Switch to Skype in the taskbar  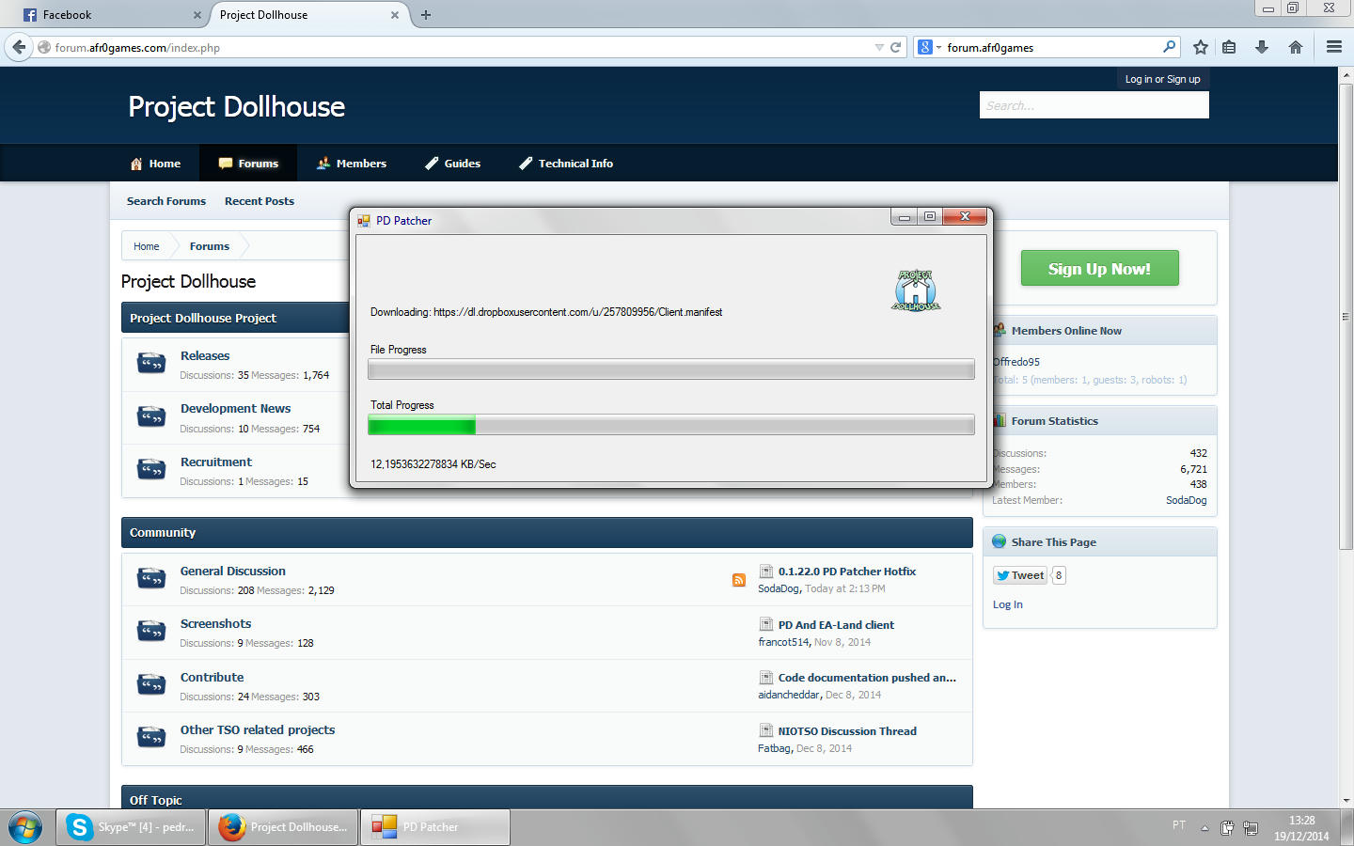coord(131,827)
